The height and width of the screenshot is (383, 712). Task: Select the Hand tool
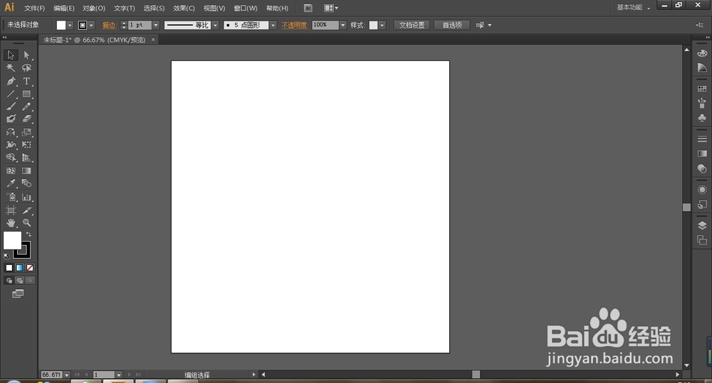pos(11,223)
